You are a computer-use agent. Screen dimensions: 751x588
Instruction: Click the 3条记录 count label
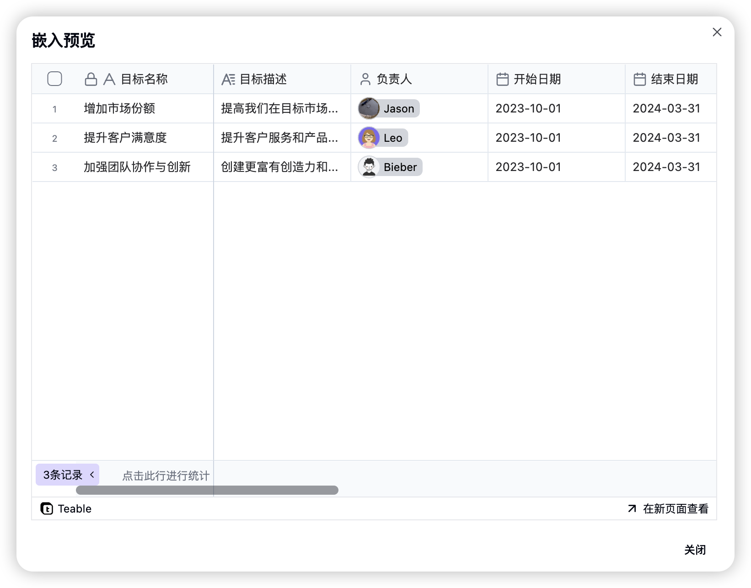point(63,475)
